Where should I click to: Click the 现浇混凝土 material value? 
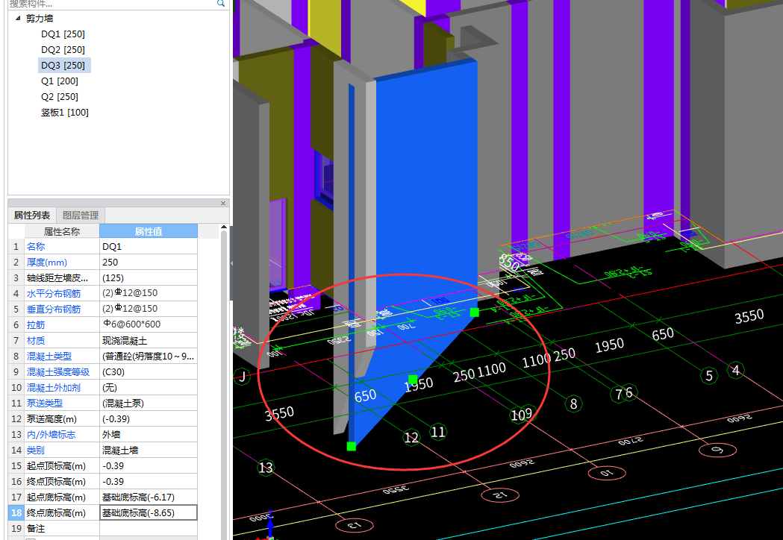coord(149,340)
